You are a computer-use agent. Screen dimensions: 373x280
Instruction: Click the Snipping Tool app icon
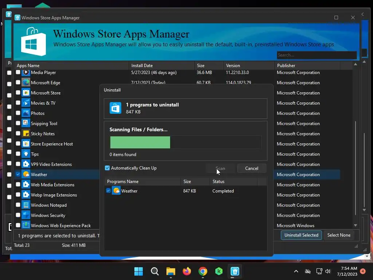tap(26, 123)
